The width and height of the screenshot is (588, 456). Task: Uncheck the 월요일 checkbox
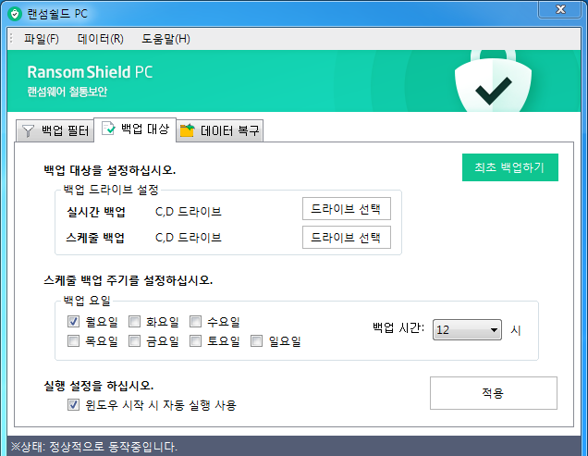(73, 321)
